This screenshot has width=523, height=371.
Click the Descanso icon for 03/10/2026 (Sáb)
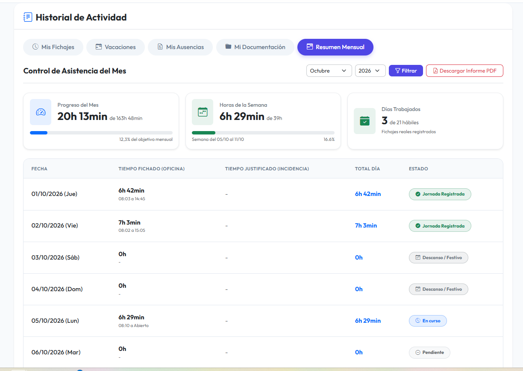(418, 257)
